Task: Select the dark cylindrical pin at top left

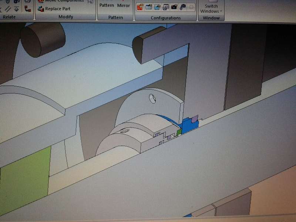Action: pos(43,39)
